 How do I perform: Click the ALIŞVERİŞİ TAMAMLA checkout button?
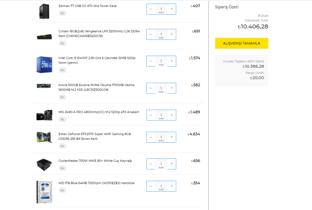[x=242, y=43]
